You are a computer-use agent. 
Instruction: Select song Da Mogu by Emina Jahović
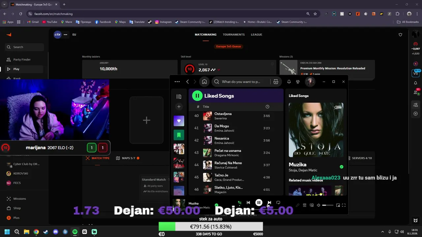pos(236,128)
